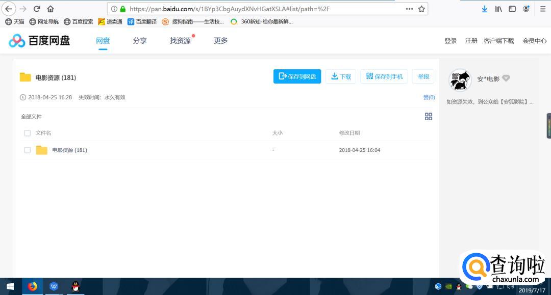Open Firefox from the Windows taskbar
Screen dimensions: 551x295
pos(33,286)
